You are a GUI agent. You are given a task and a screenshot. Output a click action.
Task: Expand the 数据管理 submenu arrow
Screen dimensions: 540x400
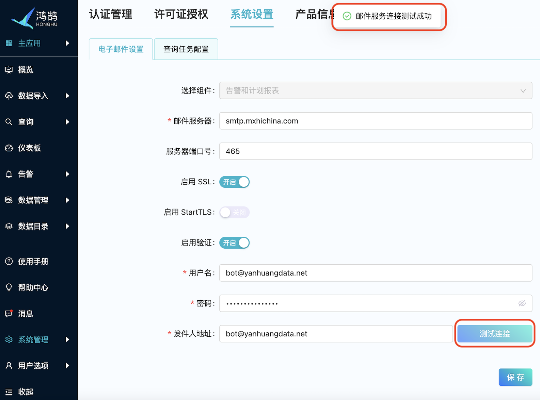67,200
